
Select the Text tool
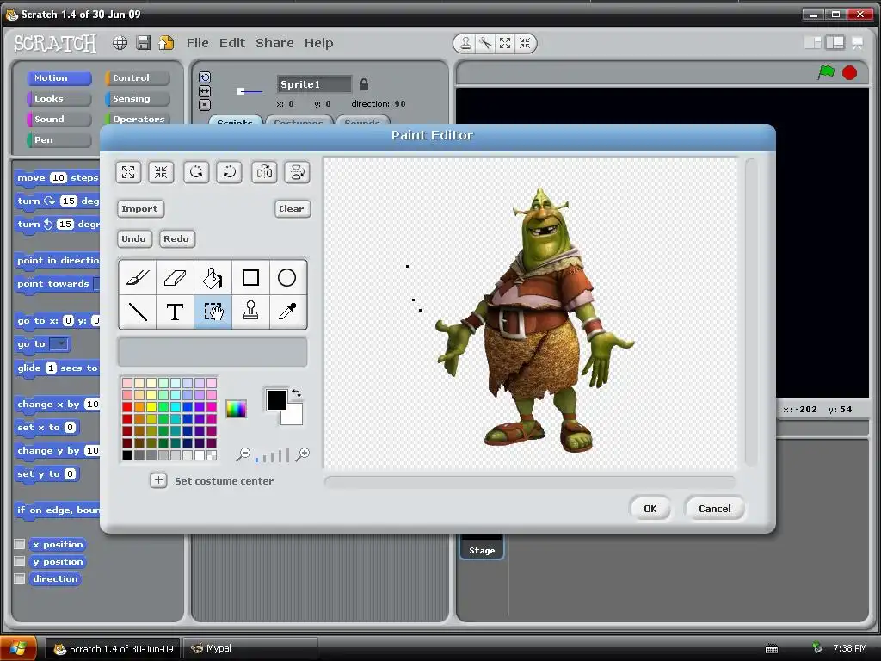[x=175, y=312]
